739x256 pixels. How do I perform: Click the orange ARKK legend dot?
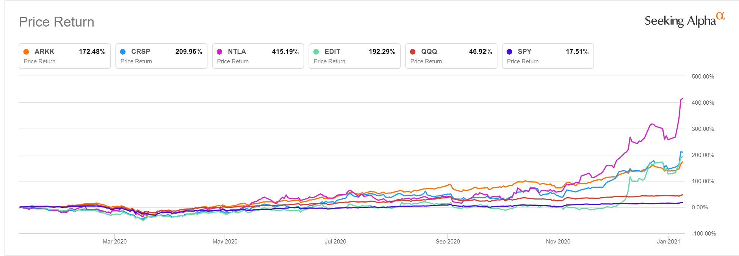click(26, 52)
